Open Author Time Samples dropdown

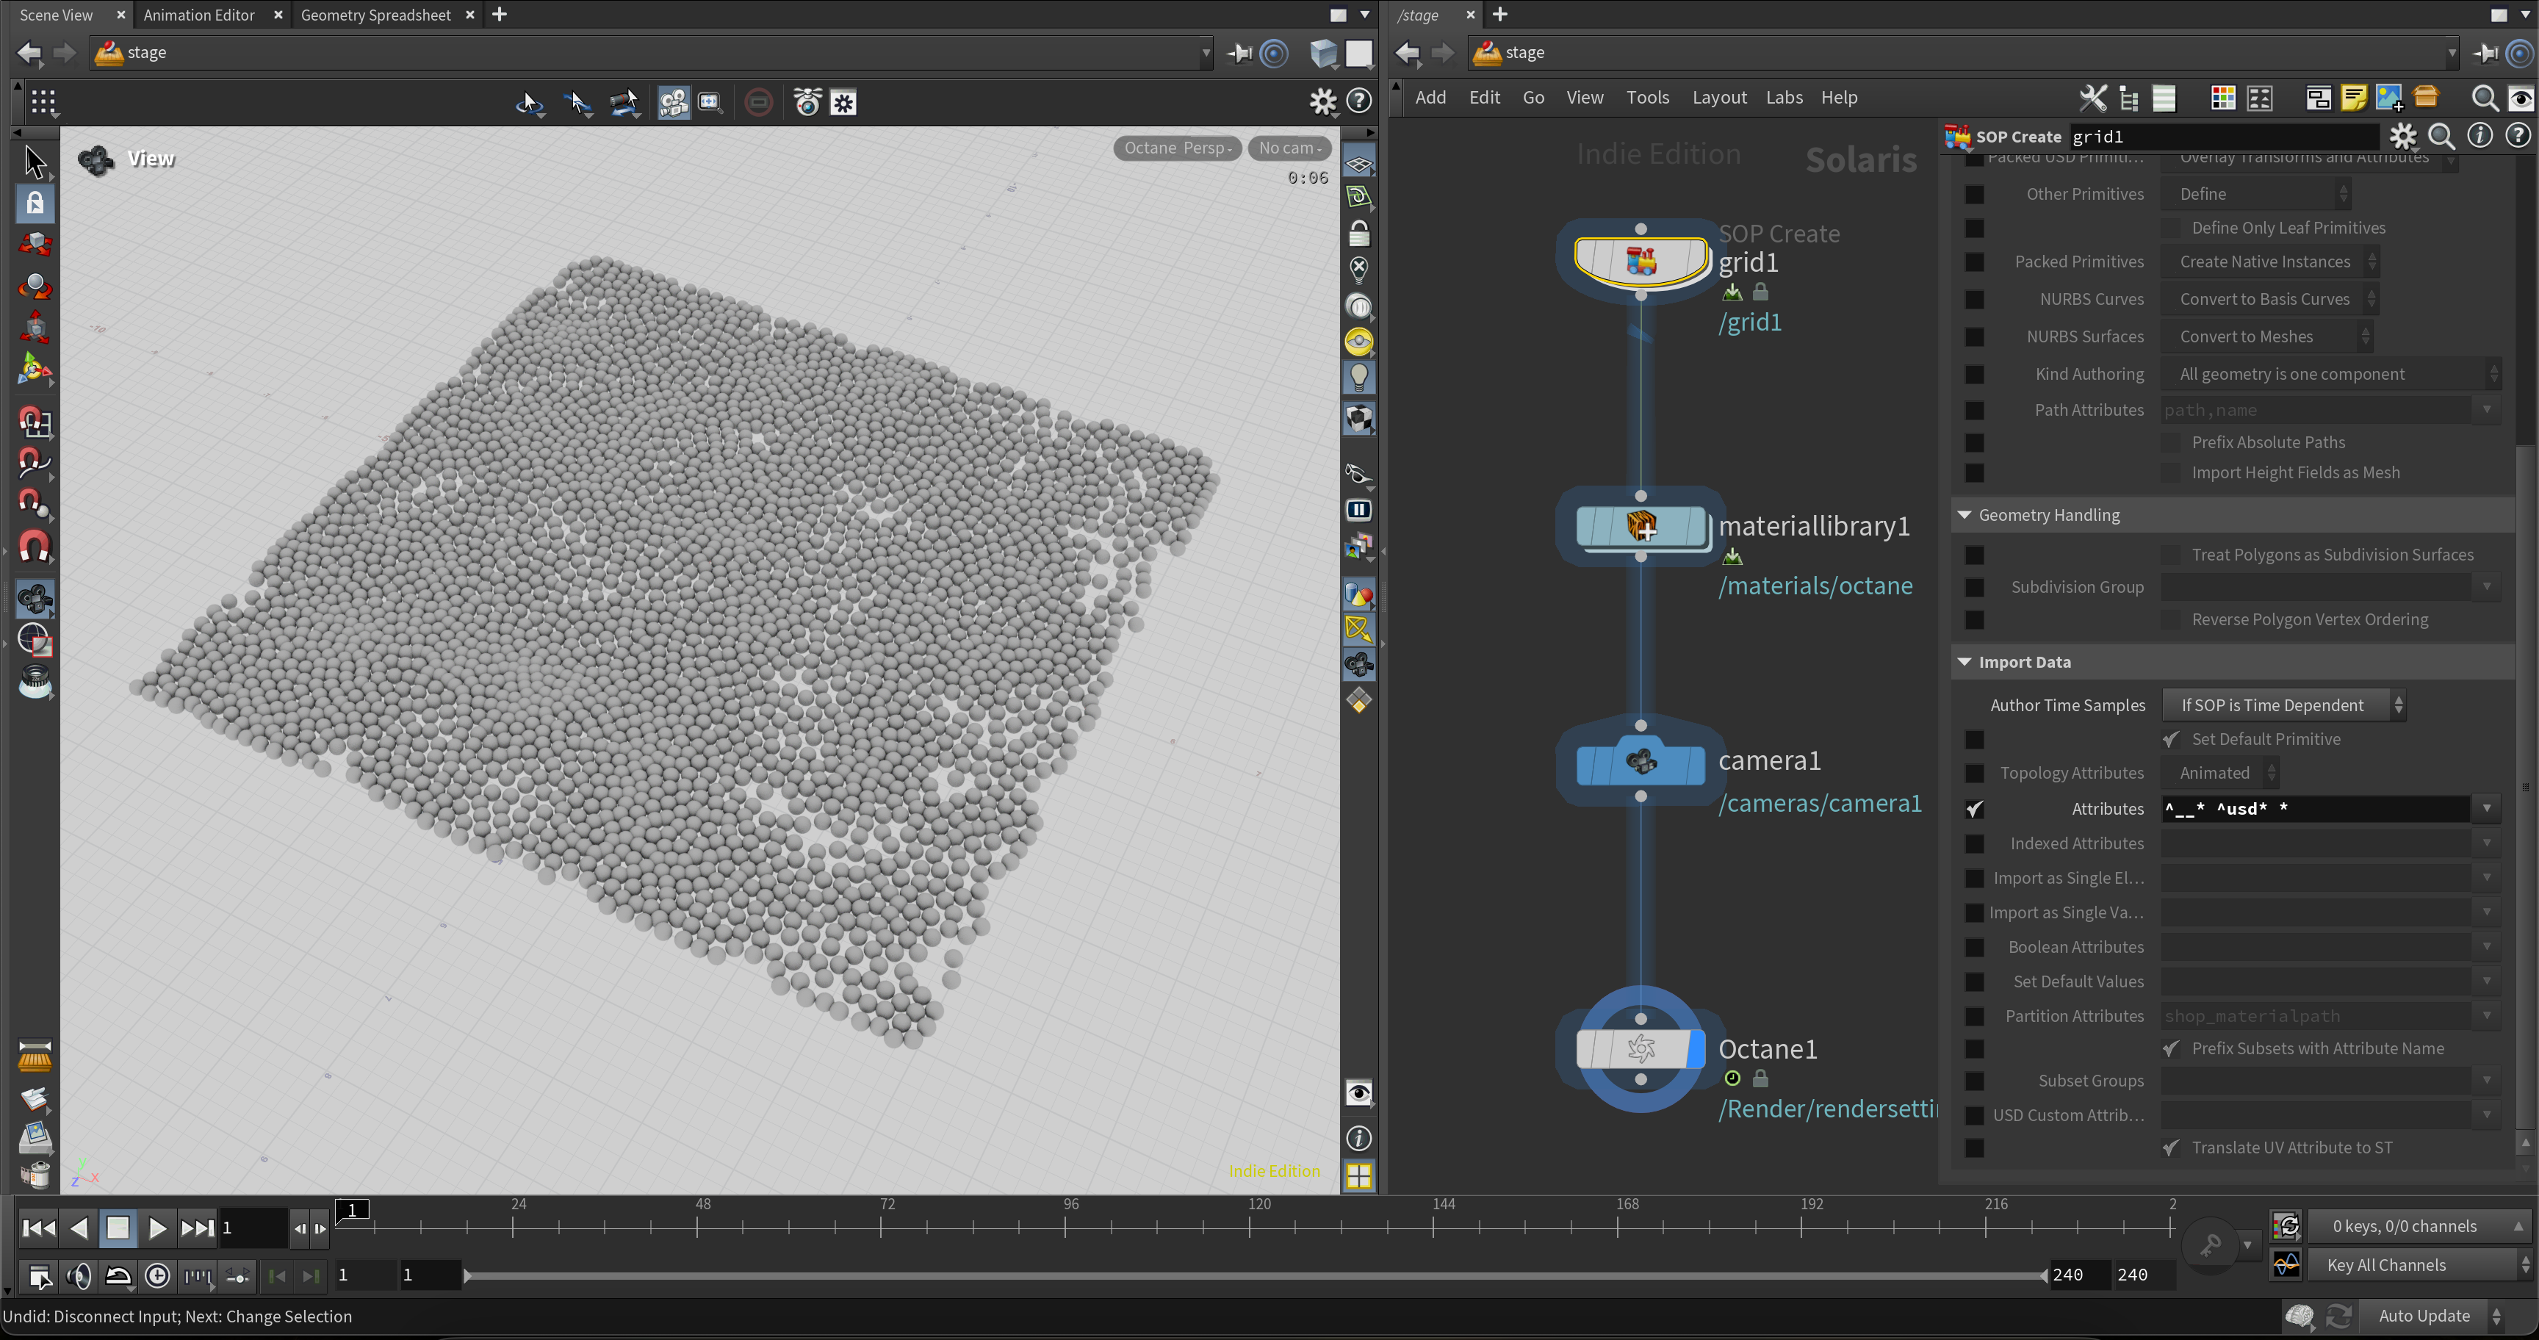(x=2283, y=705)
